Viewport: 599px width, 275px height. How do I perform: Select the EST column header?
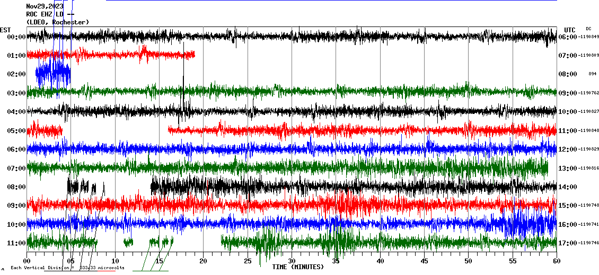(x=5, y=30)
